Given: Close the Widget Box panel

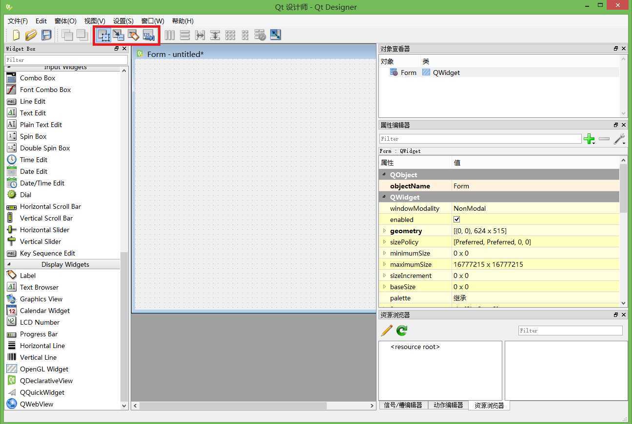Looking at the screenshot, I should [x=124, y=49].
